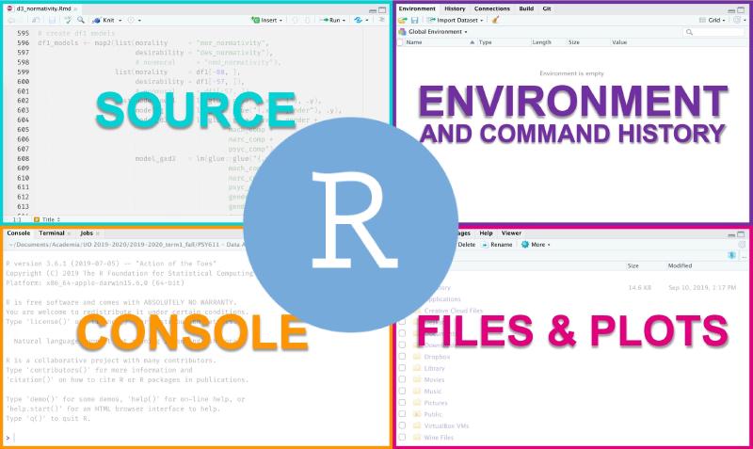This screenshot has width=753, height=449.
Task: Switch to the Console tab
Action: pos(19,233)
